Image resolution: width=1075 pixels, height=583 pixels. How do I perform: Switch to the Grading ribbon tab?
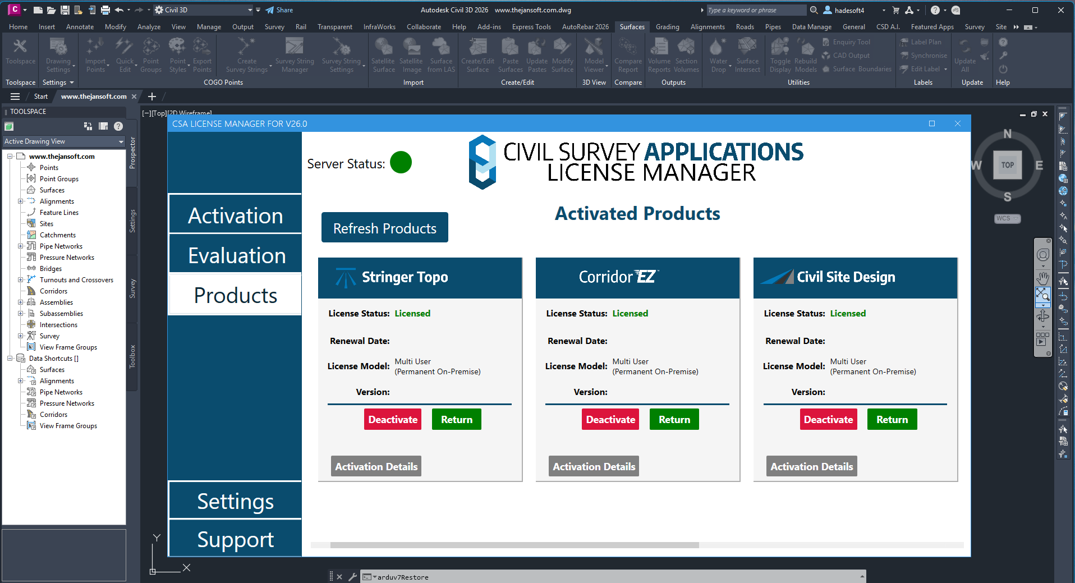pos(667,27)
